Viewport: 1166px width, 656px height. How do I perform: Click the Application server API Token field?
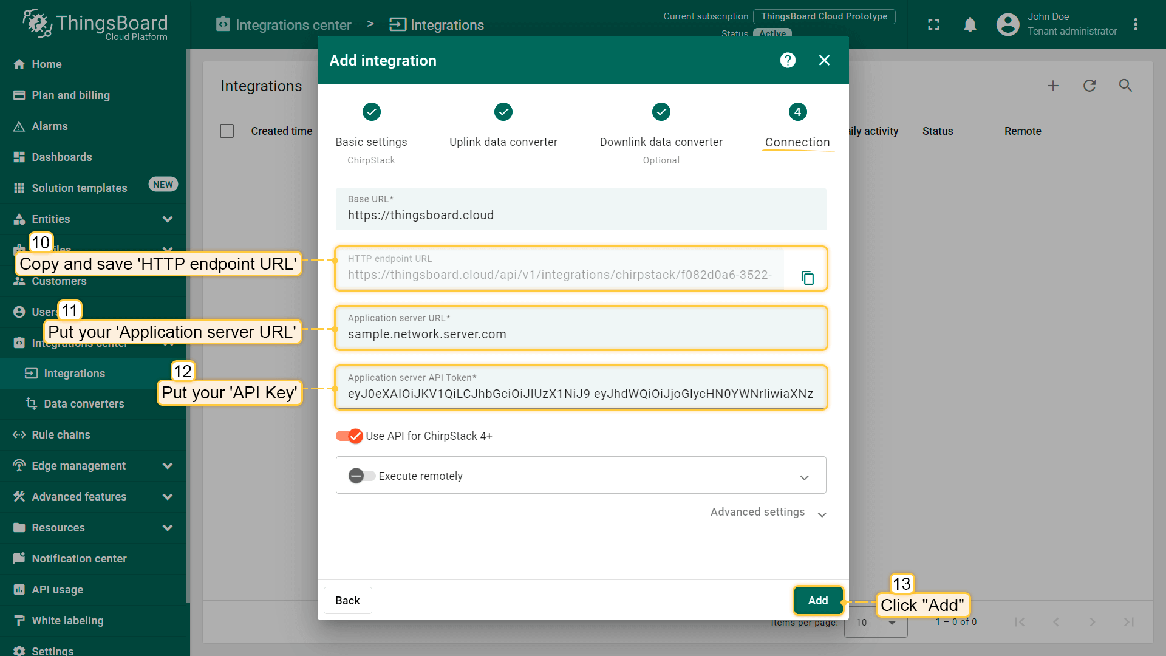pos(580,394)
